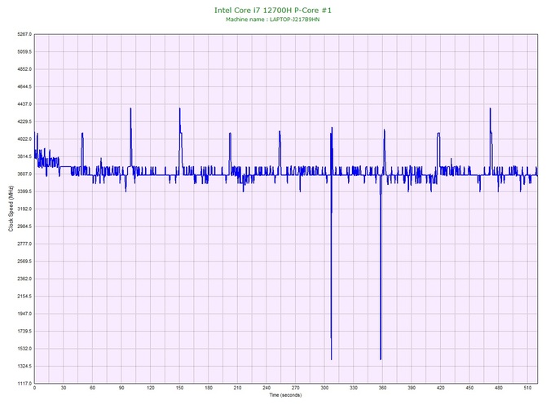
Task: Click the 510 tick on time axis
Action: click(527, 388)
